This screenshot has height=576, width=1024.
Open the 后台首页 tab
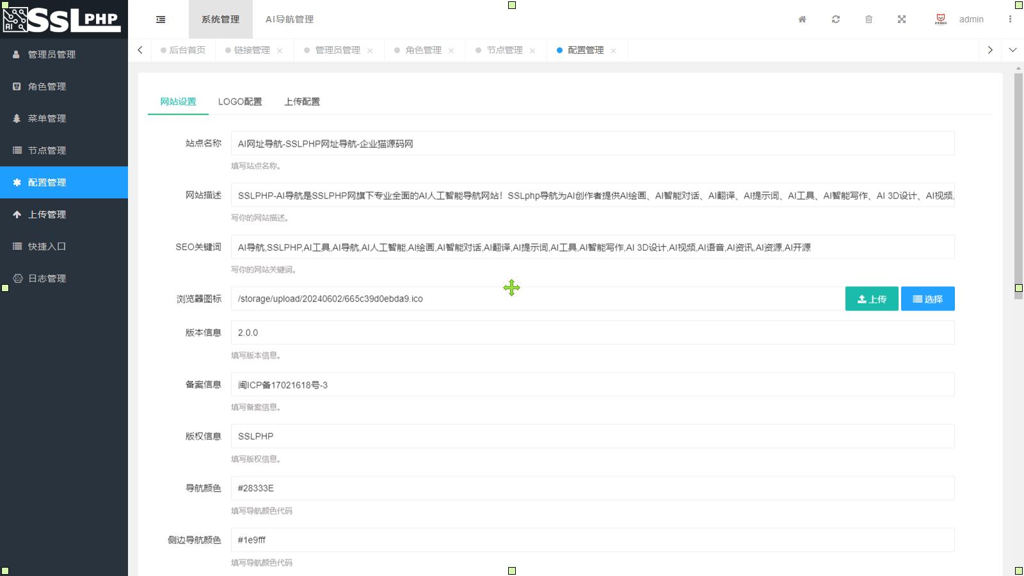point(183,50)
